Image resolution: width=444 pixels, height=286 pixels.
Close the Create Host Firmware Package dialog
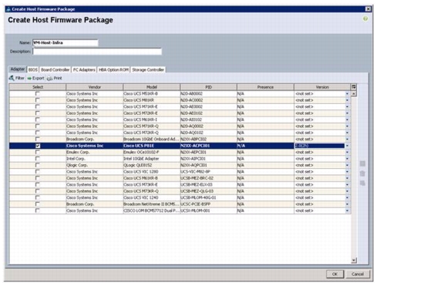point(368,9)
